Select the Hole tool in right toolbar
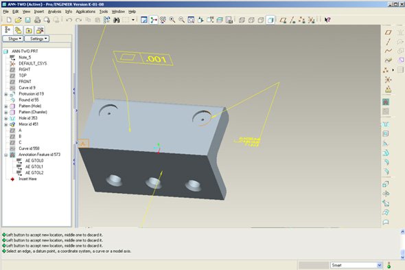405x270 pixels. click(386, 124)
